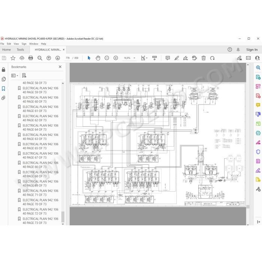Viewport: 262px width, 262px height.
Task: Select the Hand pan tool
Action: [98, 58]
